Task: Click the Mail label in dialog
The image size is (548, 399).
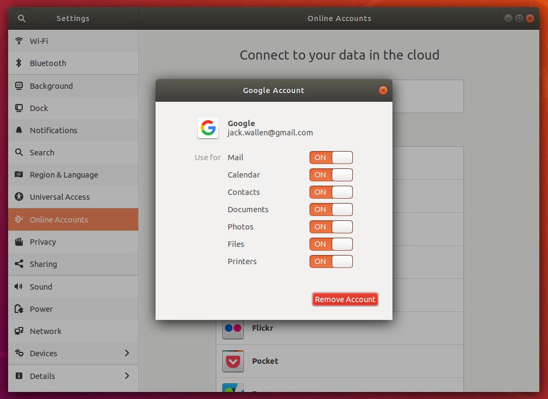Action: pyautogui.click(x=236, y=158)
